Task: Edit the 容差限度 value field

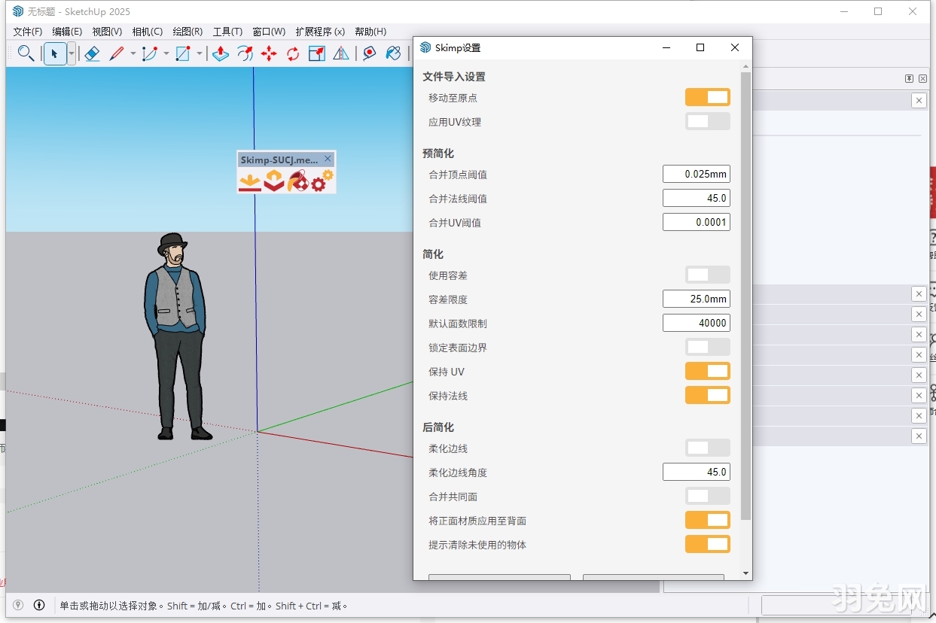Action: point(697,299)
